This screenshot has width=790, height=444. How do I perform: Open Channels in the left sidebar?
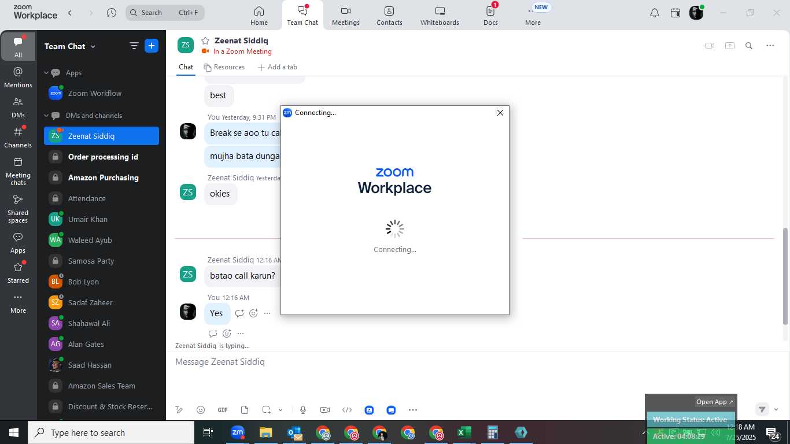pos(18,138)
